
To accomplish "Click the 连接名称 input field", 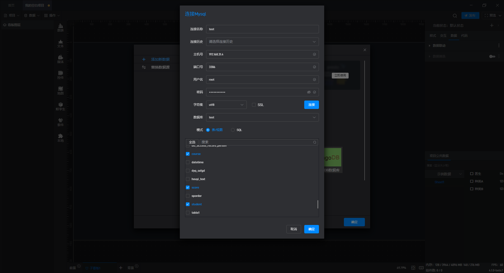I will [x=262, y=29].
